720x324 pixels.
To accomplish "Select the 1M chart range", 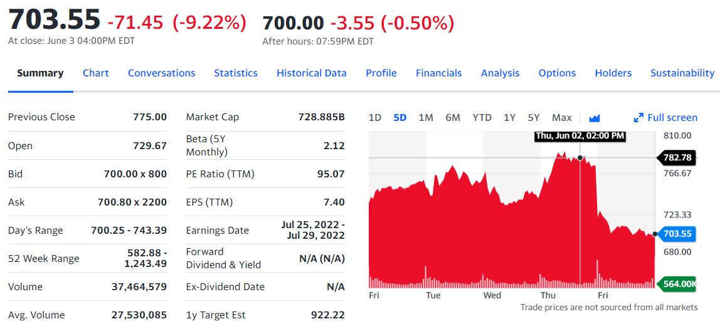I will 425,118.
